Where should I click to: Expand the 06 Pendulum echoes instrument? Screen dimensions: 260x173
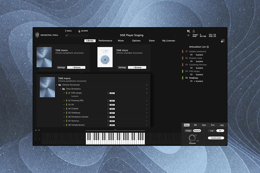(64, 117)
